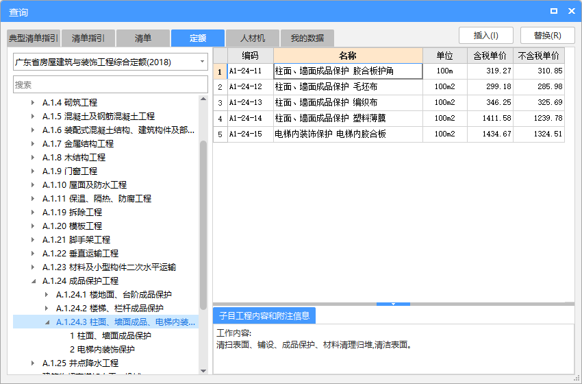This screenshot has height=384, width=582.
Task: Click the 含税单价 column header
Action: (x=490, y=56)
